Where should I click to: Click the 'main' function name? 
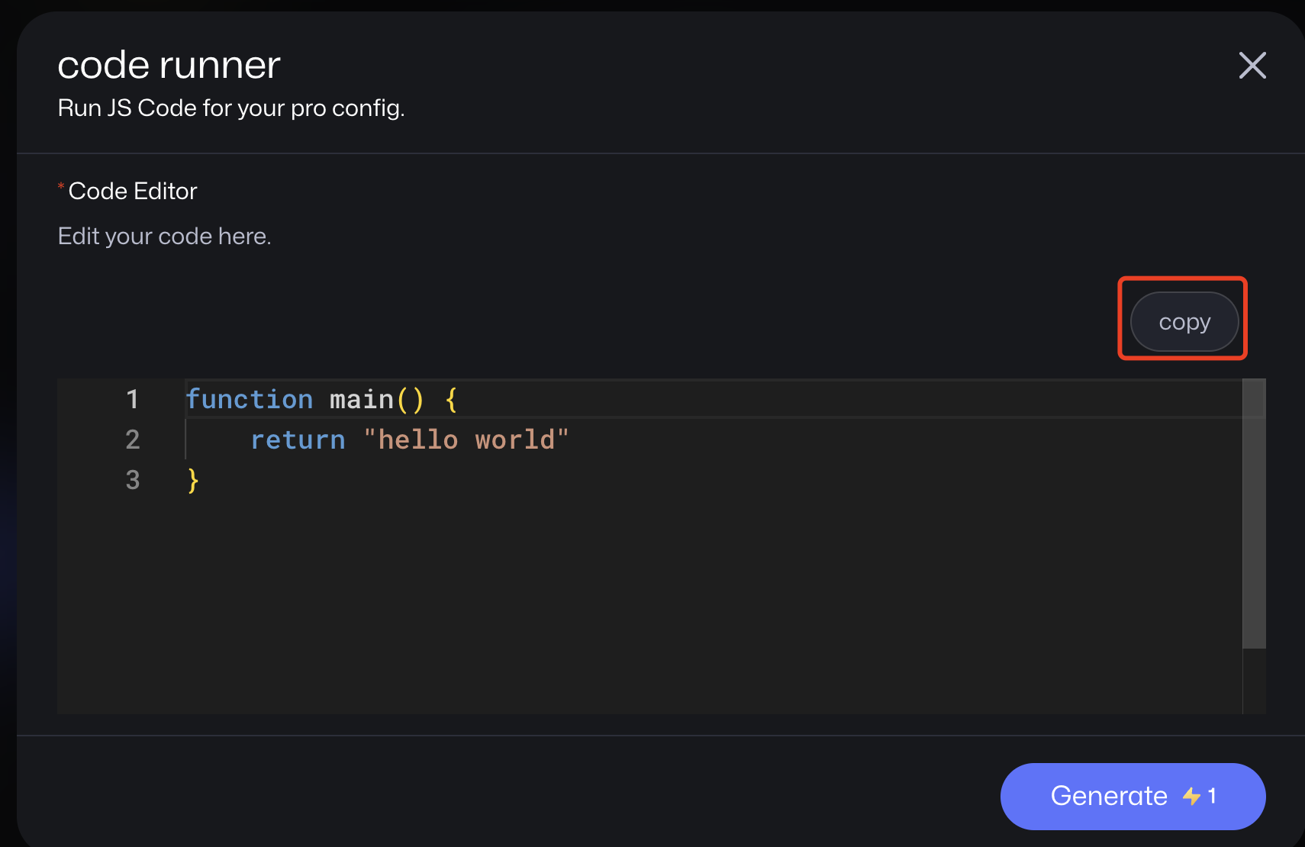[x=361, y=399]
